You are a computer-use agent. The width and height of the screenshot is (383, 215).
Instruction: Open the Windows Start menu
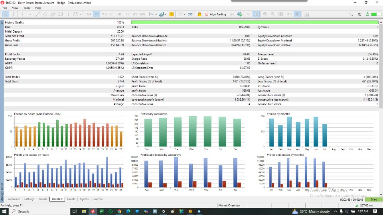coord(4,211)
